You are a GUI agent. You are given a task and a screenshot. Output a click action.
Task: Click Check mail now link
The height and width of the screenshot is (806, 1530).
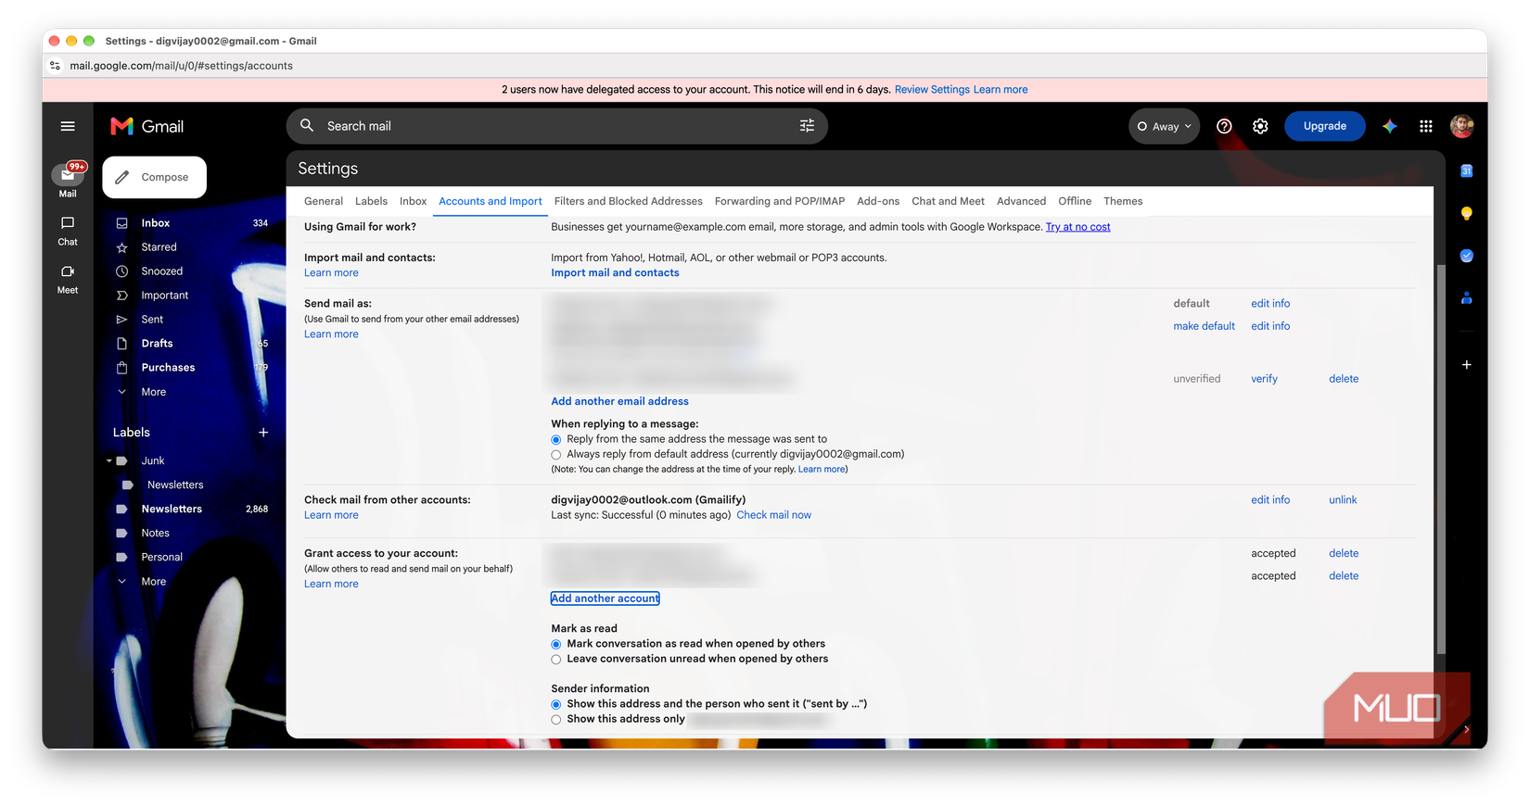point(773,515)
